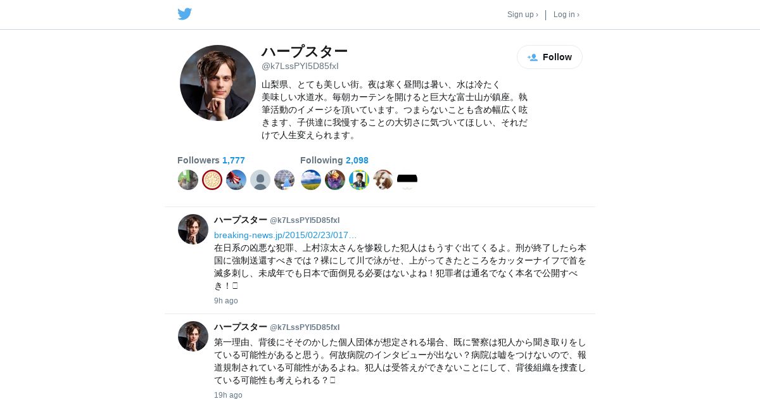The image size is (760, 399).
Task: Click the black rectangle following avatar
Action: (x=407, y=180)
